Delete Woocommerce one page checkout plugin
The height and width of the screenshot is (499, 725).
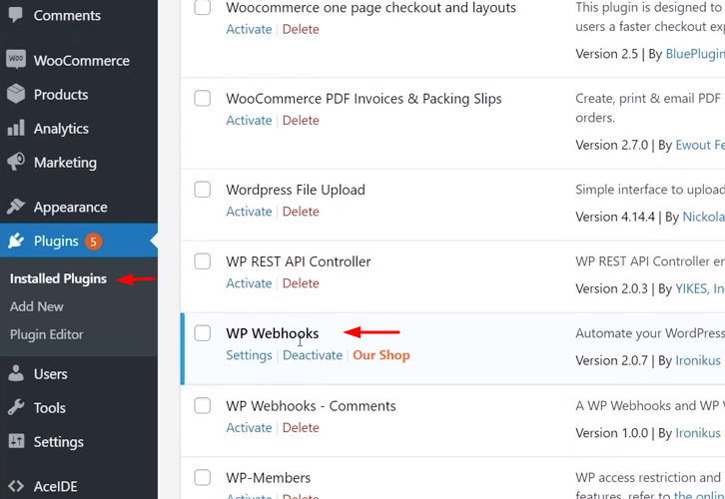pos(301,29)
